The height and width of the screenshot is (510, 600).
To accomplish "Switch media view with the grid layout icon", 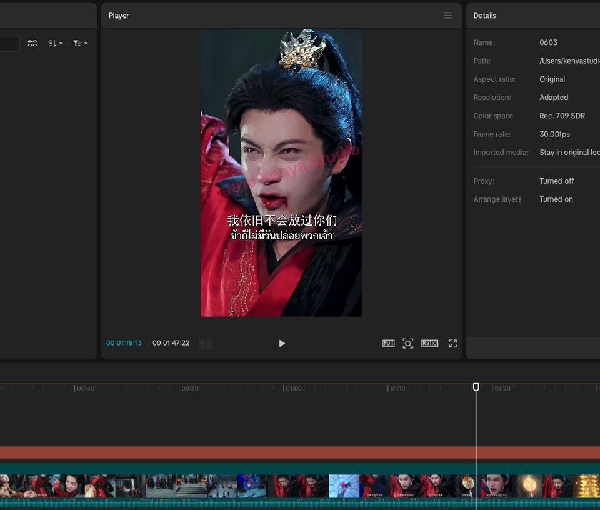I will 32,43.
